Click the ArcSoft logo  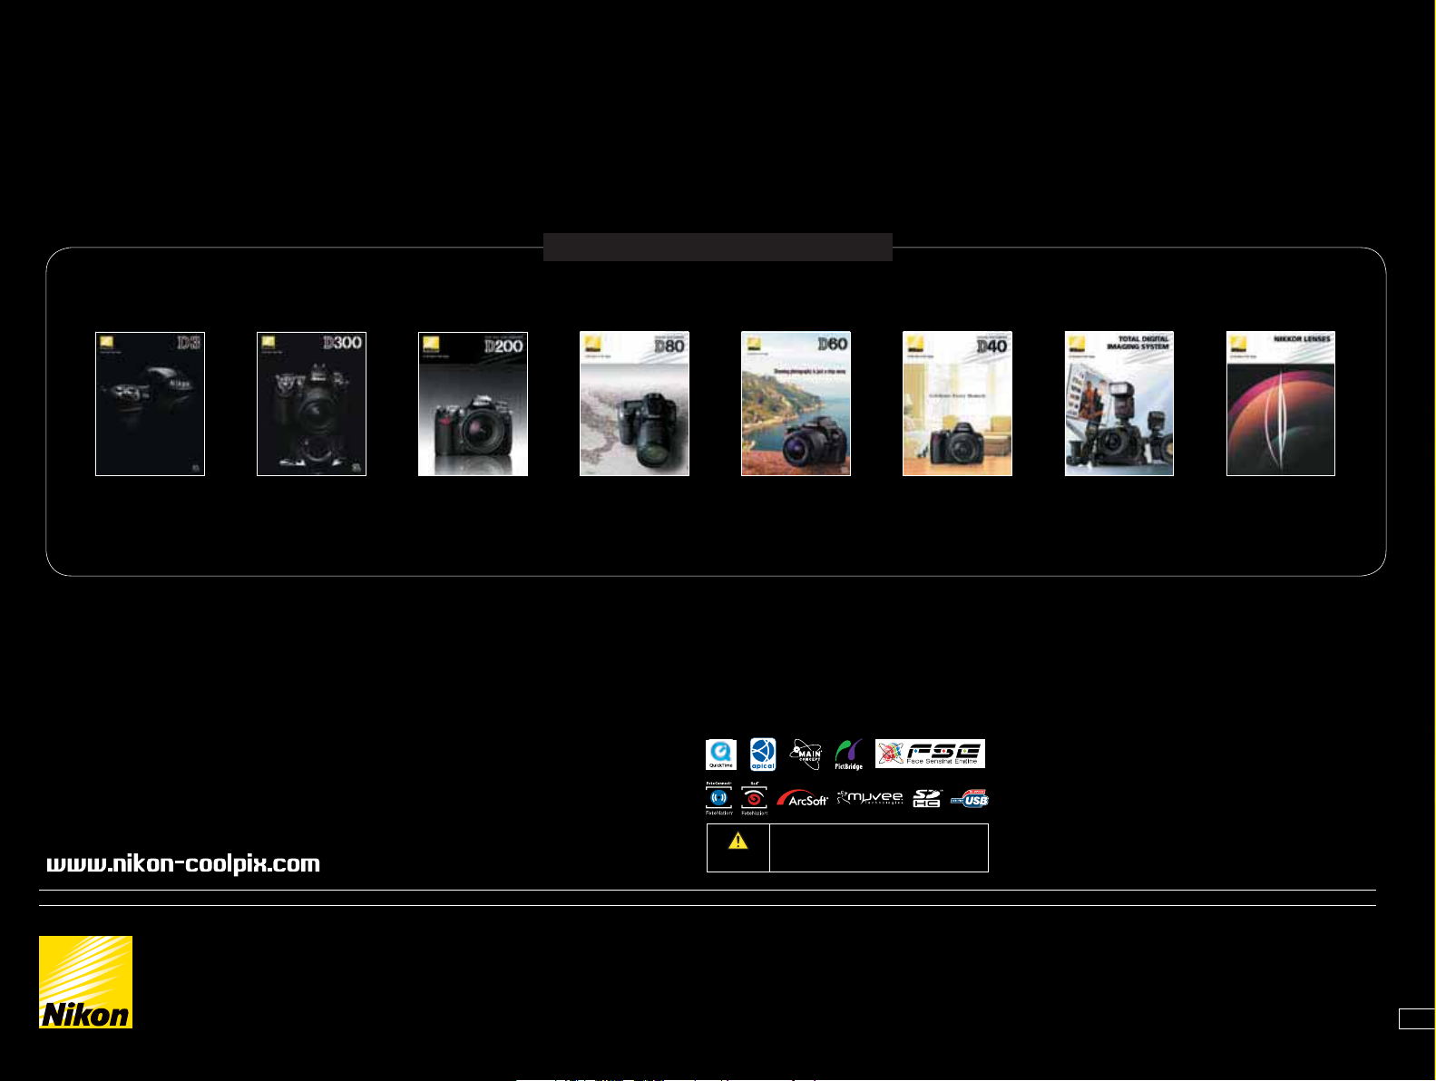coord(802,799)
